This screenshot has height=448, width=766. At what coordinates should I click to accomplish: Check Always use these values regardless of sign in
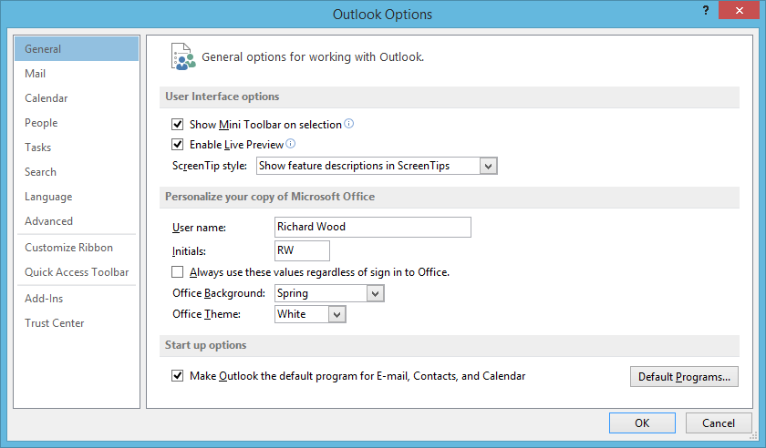click(177, 272)
